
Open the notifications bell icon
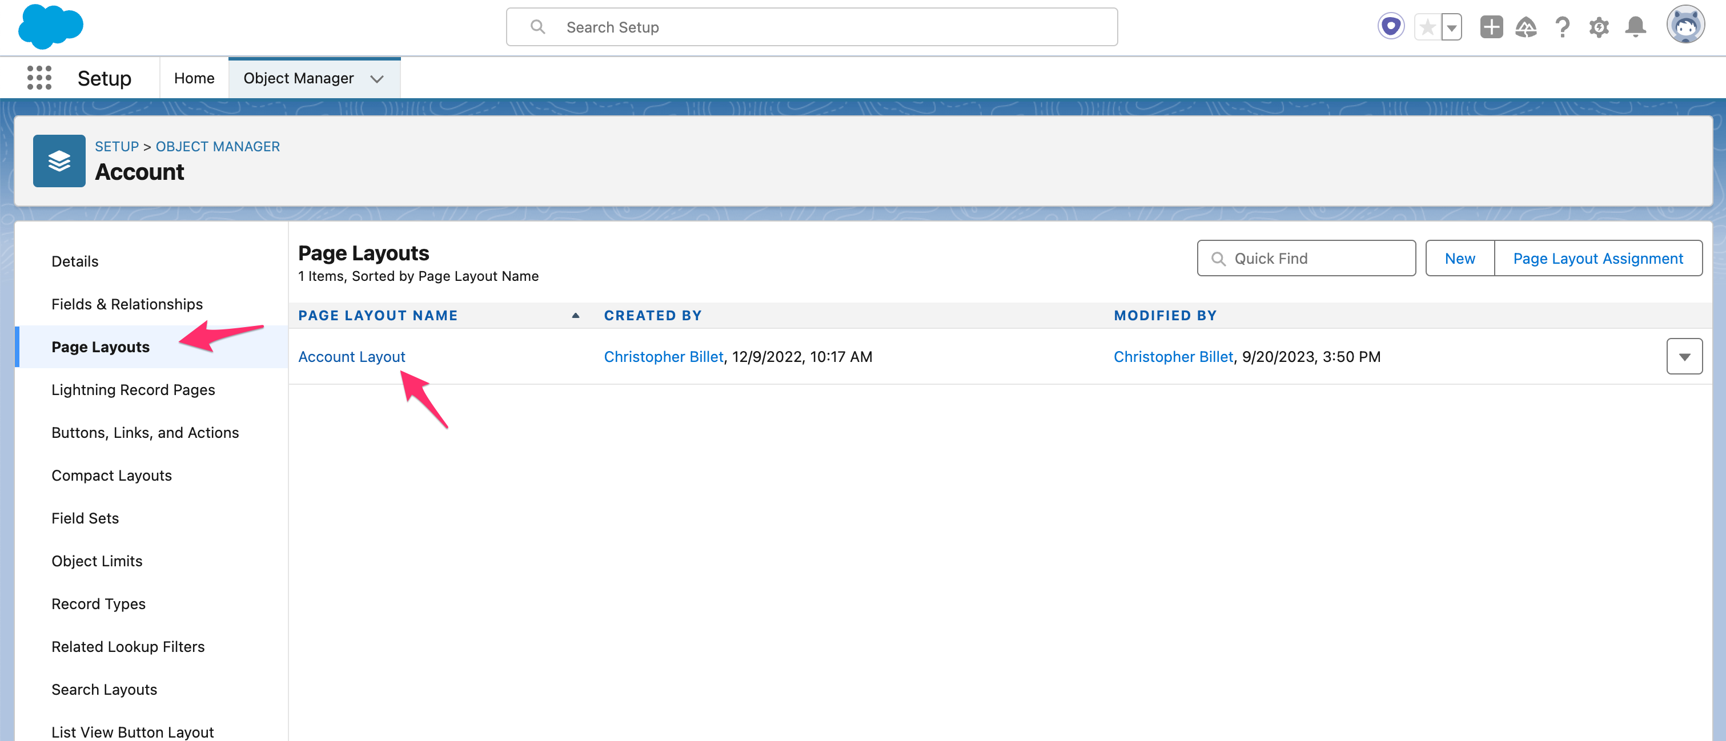pyautogui.click(x=1636, y=27)
